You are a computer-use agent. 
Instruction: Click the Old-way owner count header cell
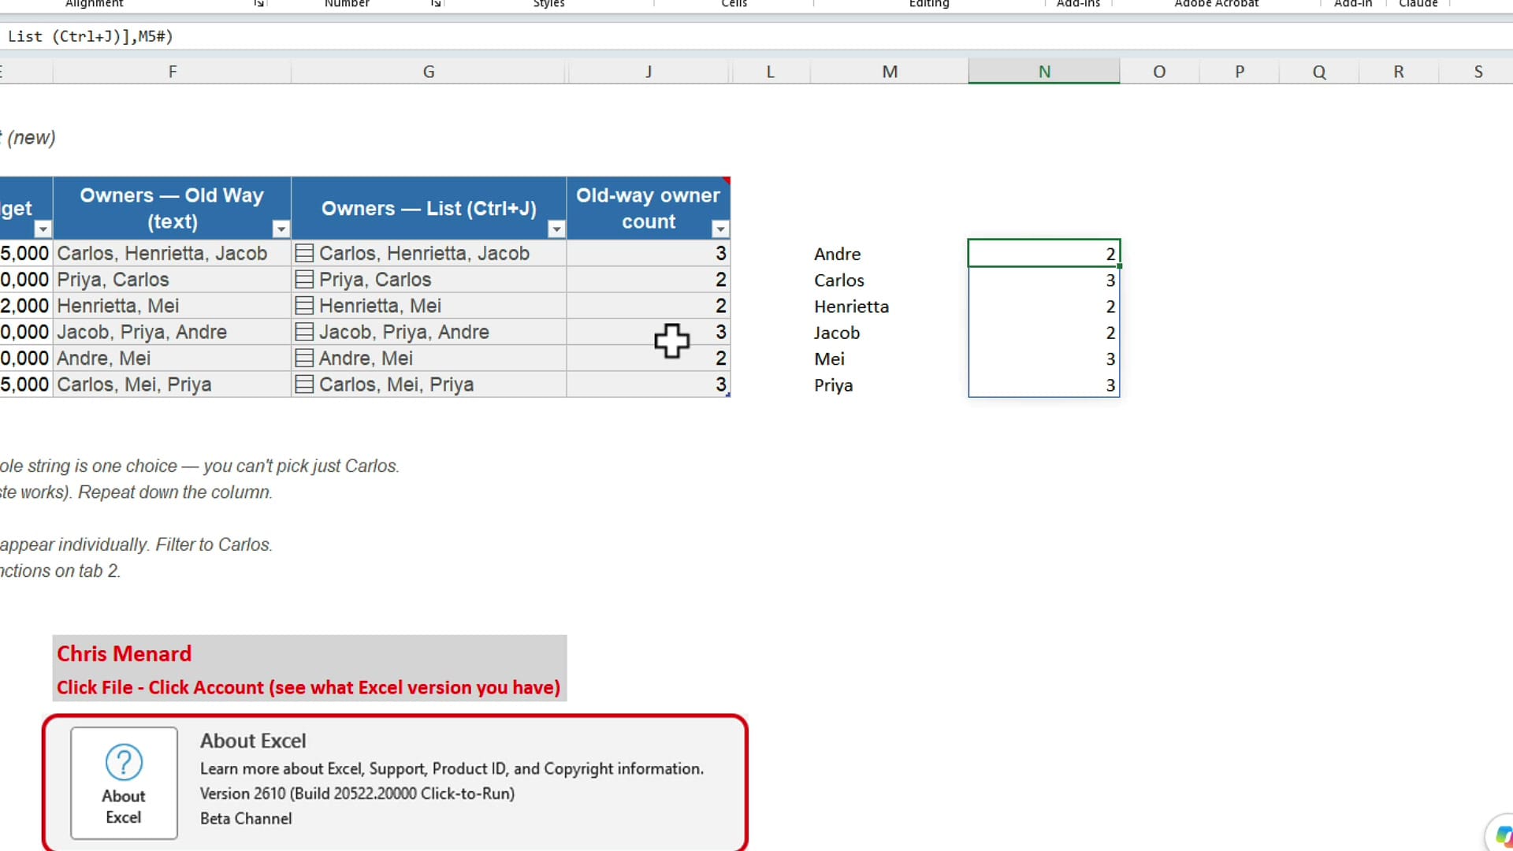tap(649, 208)
